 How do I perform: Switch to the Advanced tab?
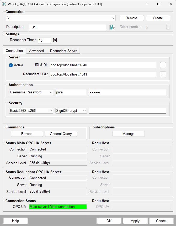(x=36, y=51)
